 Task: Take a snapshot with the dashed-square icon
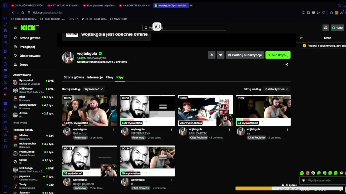pyautogui.click(x=308, y=13)
